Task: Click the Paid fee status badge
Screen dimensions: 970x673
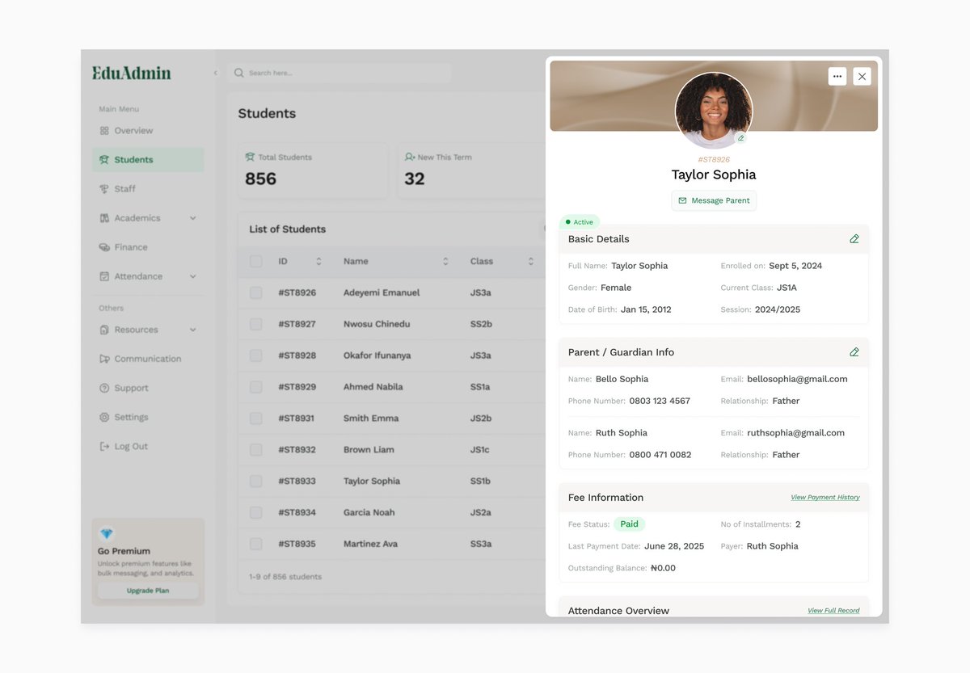Action: [629, 524]
